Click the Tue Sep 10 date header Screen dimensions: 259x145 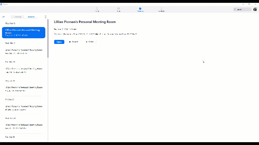point(10,137)
